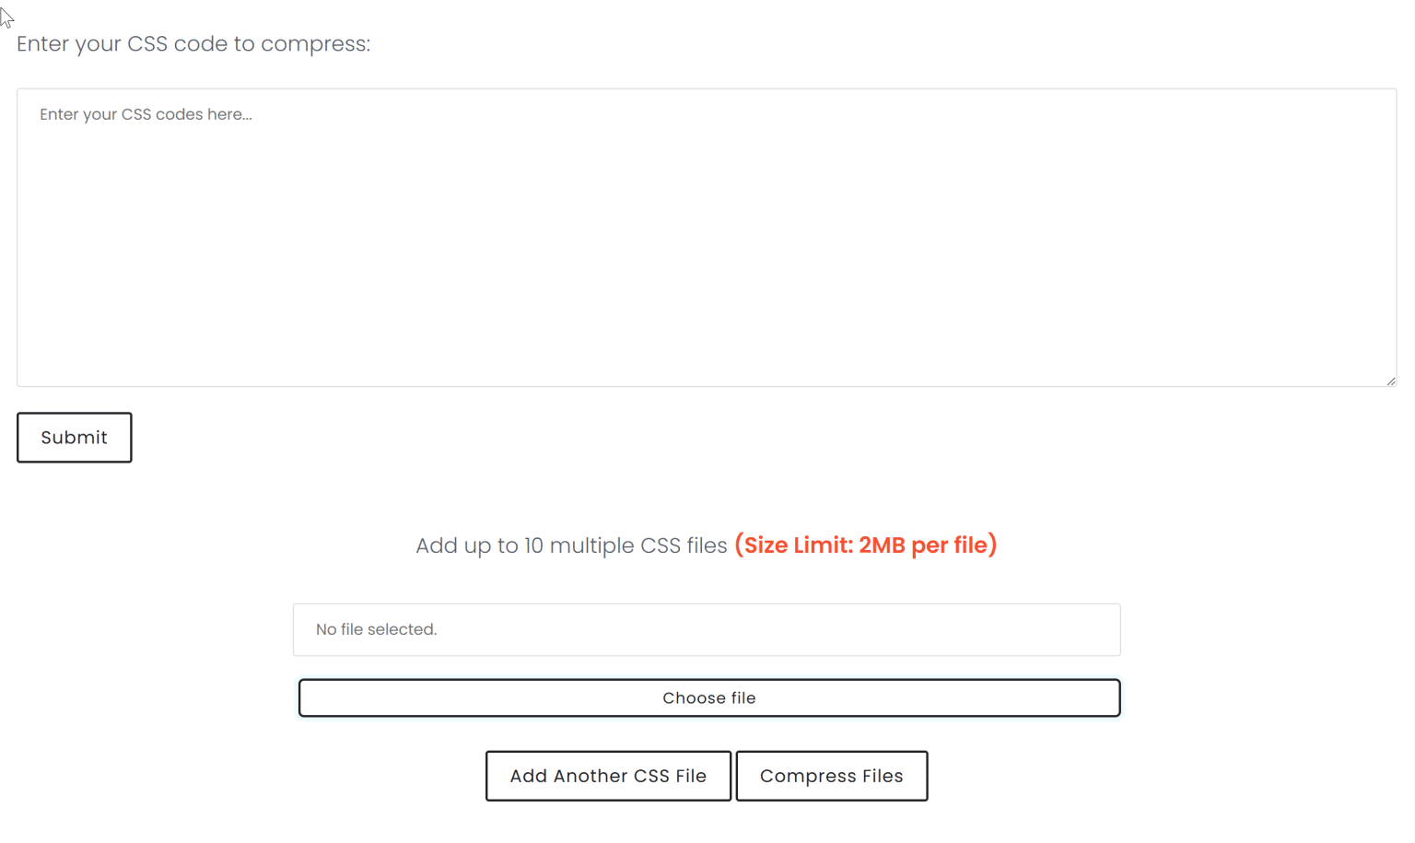Image resolution: width=1415 pixels, height=843 pixels.
Task: Click the red 'Size Limit: 2MB per file' text
Action: point(865,544)
